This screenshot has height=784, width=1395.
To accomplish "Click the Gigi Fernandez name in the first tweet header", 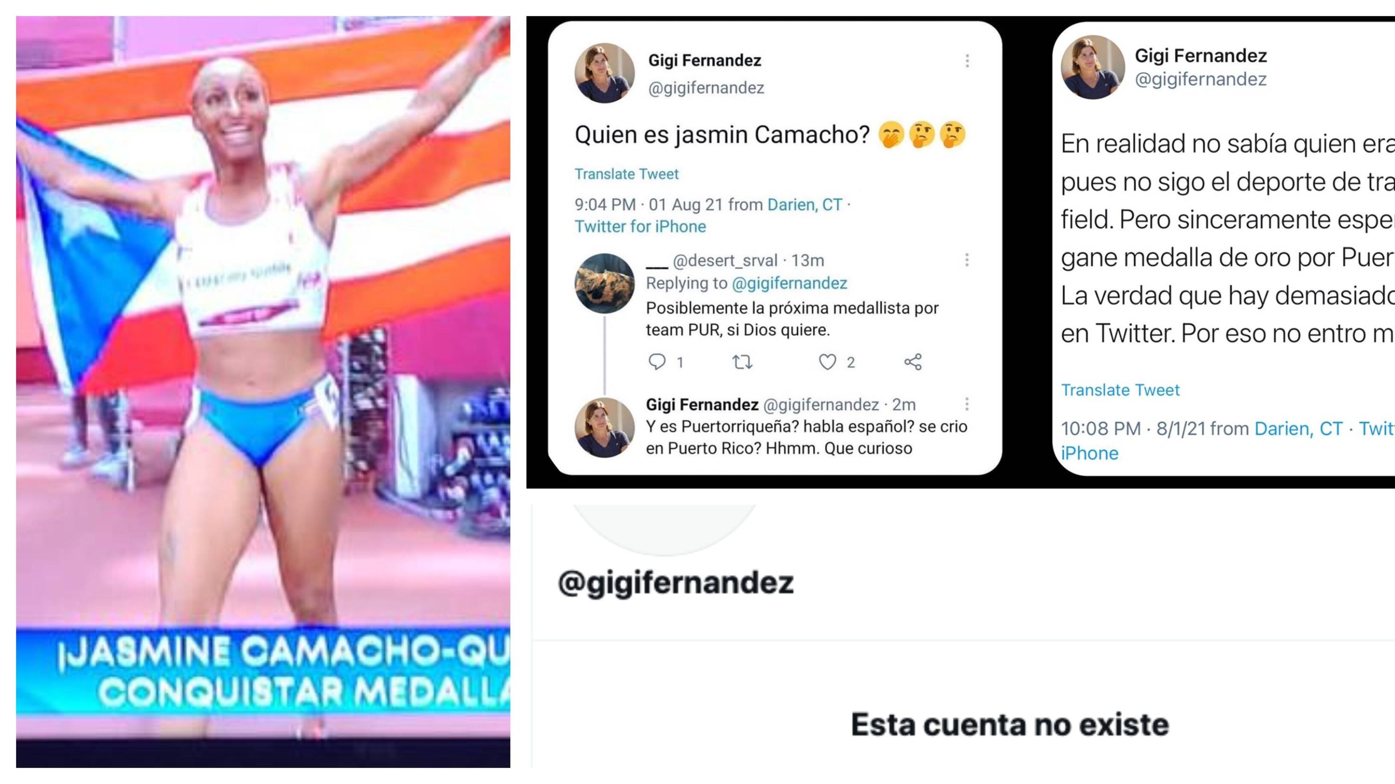I will pos(704,60).
